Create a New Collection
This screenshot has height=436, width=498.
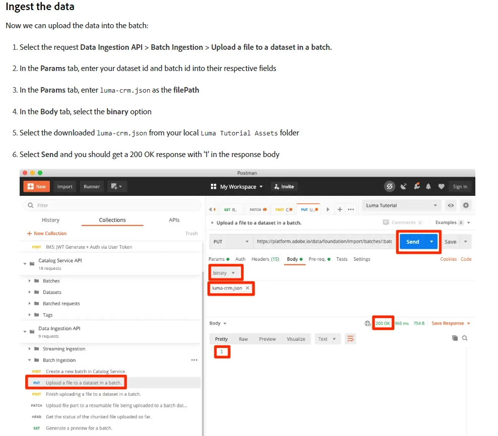47,234
